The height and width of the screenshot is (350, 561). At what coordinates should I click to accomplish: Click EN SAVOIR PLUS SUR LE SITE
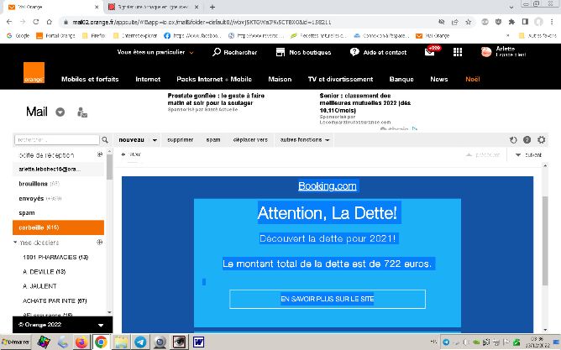pyautogui.click(x=328, y=299)
